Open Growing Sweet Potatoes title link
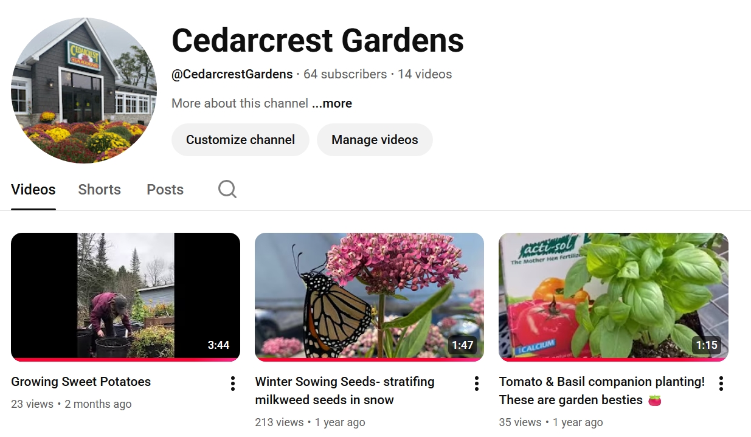Screen dimensions: 751x437 click(81, 382)
